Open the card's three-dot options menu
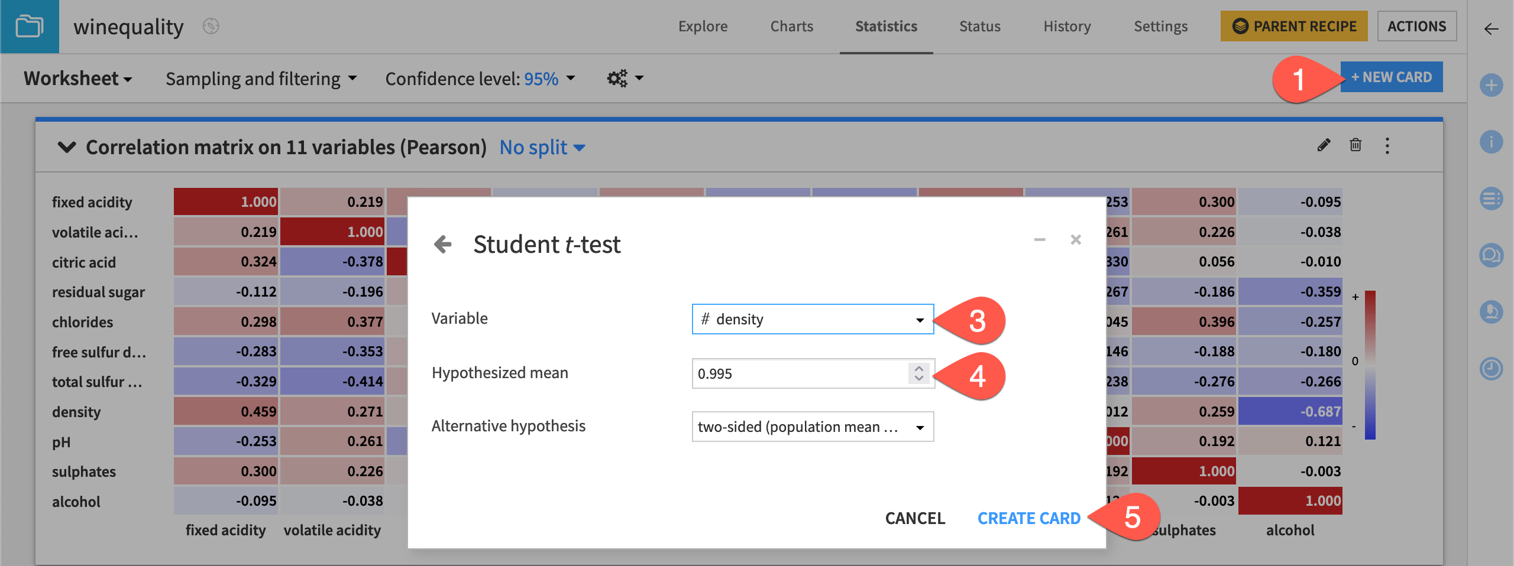Viewport: 1514px width, 566px height. [1387, 146]
